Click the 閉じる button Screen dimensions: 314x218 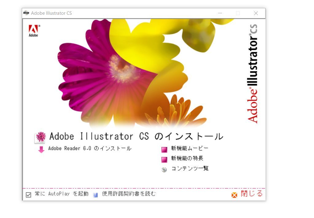point(251,193)
